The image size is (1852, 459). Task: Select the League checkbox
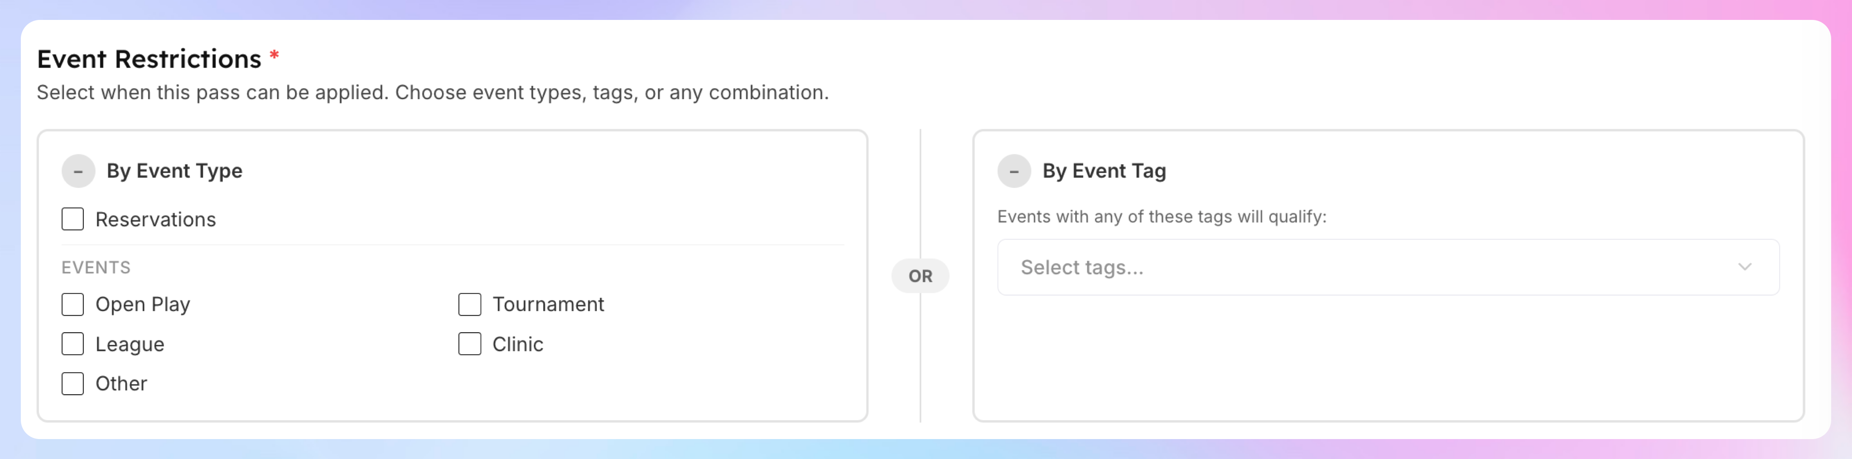72,344
